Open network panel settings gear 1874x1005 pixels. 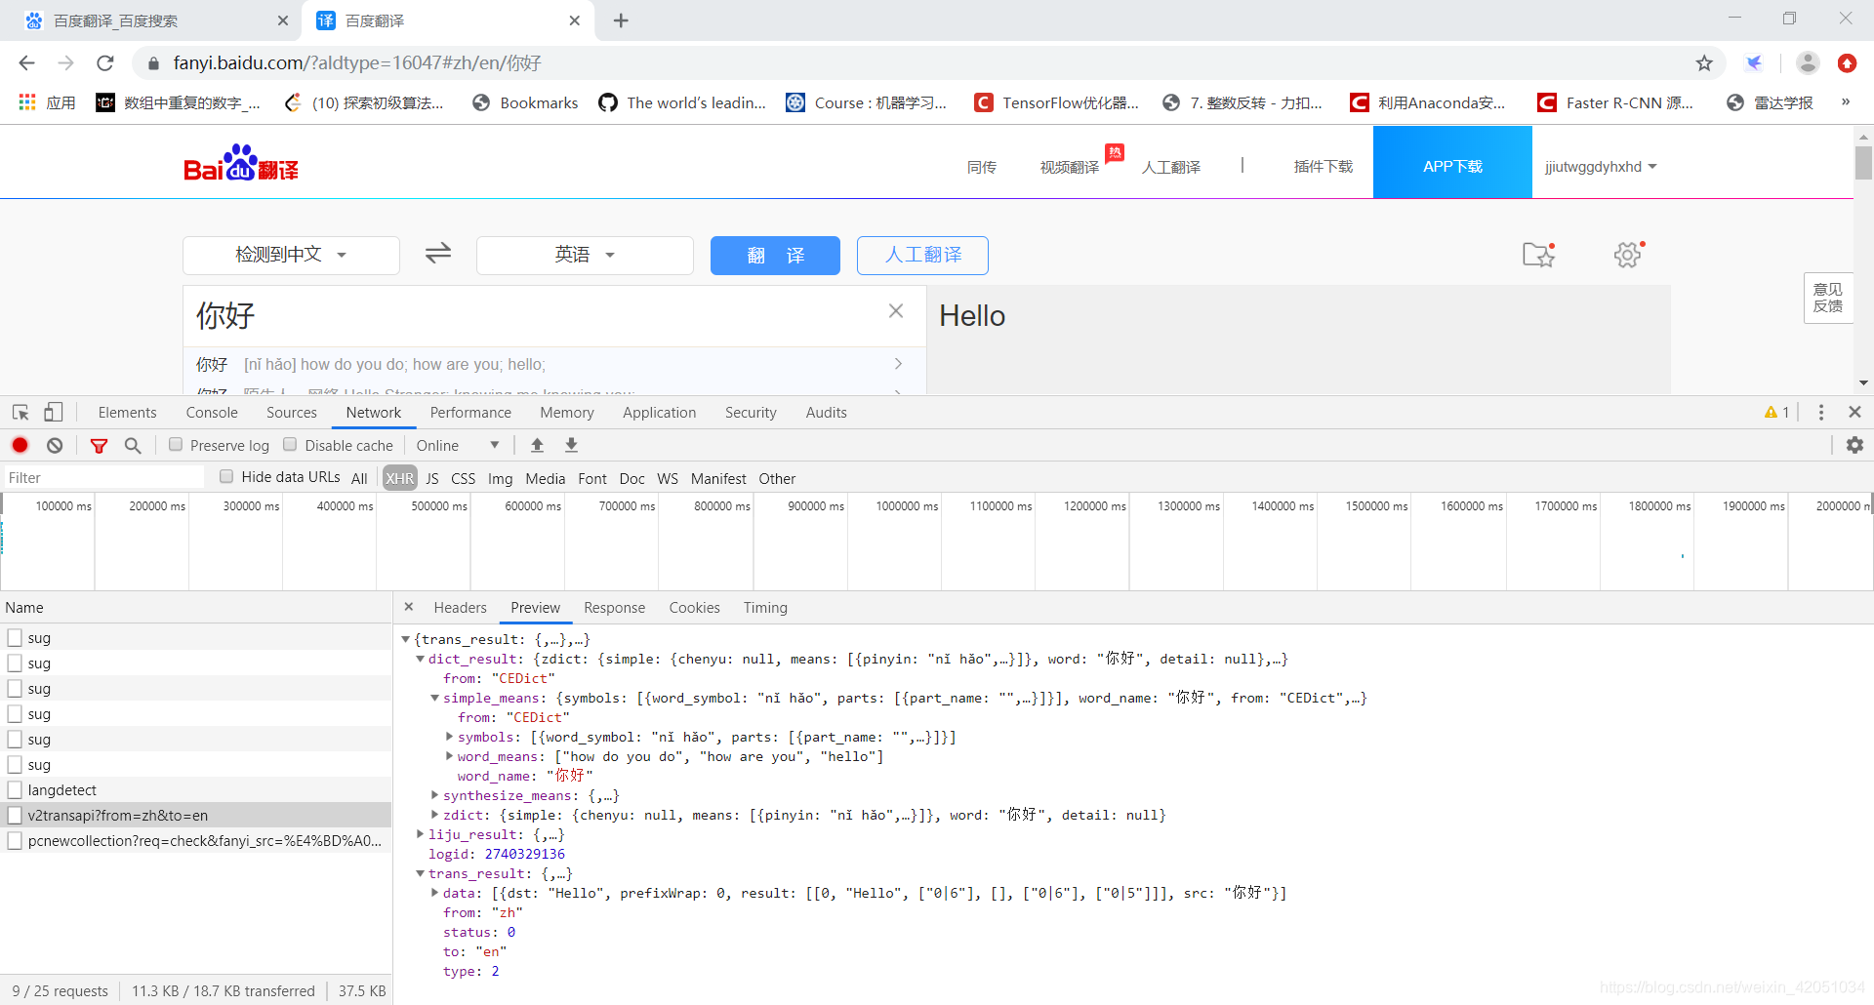pos(1854,445)
